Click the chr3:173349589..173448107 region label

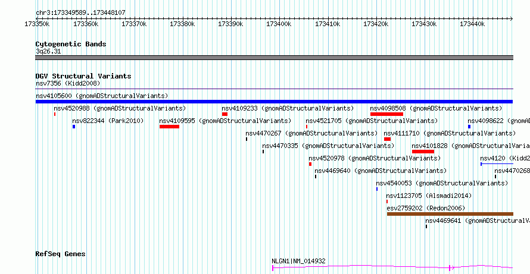[x=80, y=13]
